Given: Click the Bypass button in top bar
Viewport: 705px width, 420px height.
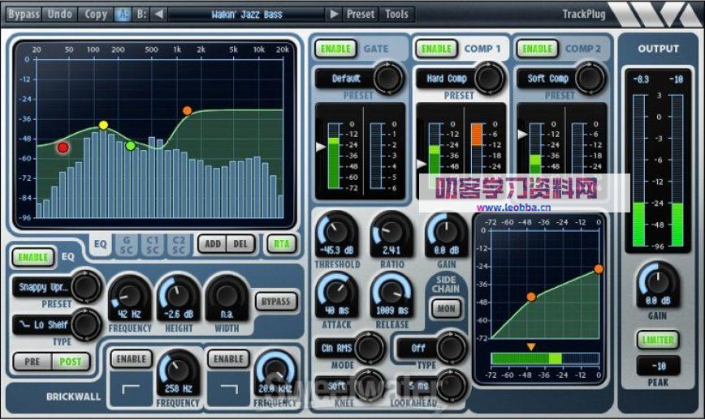Looking at the screenshot, I should (24, 14).
